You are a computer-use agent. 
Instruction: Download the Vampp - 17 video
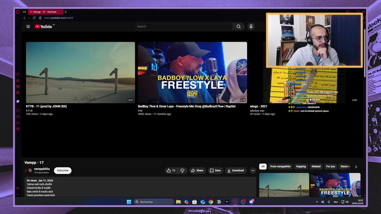click(235, 170)
